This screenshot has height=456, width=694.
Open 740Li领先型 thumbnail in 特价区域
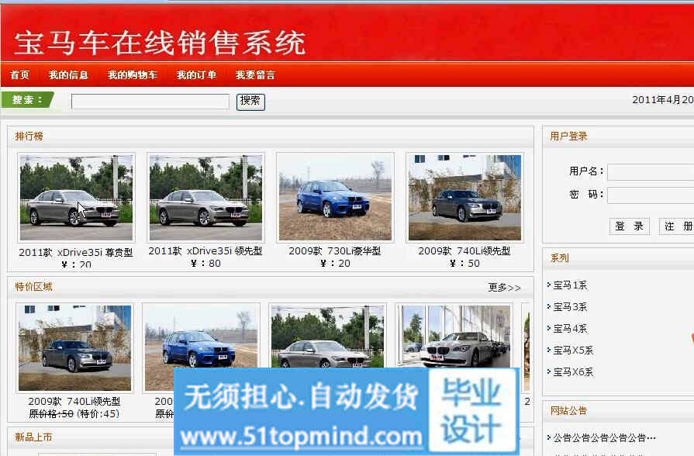pos(74,348)
